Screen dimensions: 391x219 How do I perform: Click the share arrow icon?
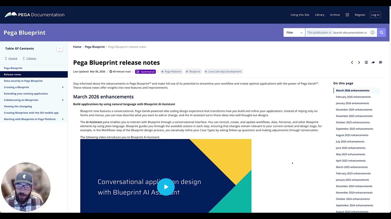pyautogui.click(x=373, y=62)
